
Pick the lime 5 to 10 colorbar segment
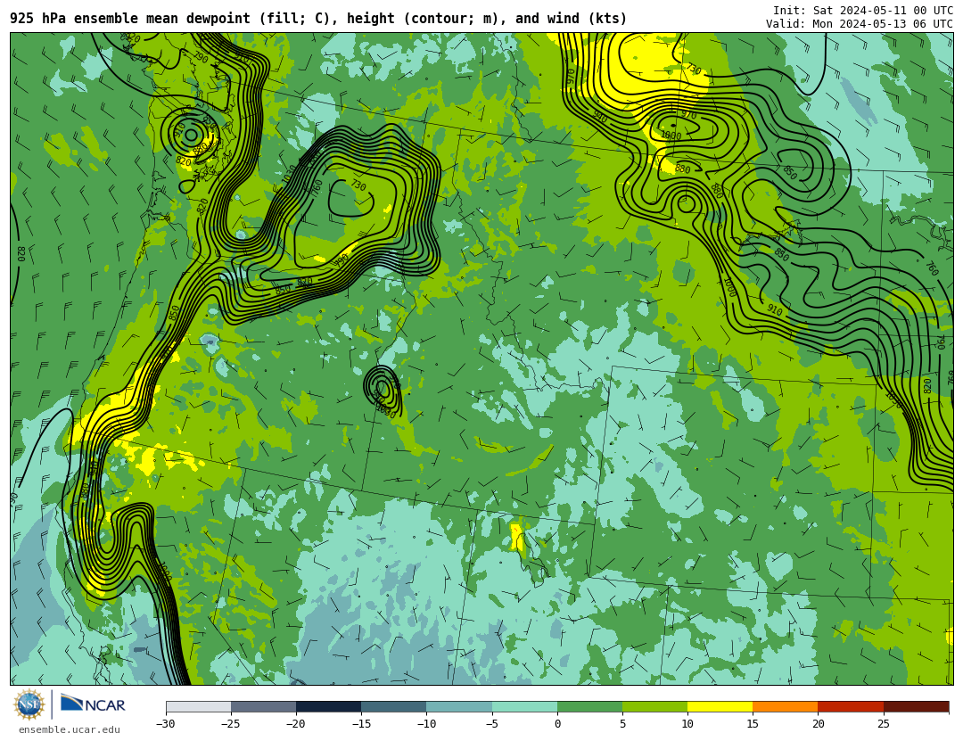(654, 706)
